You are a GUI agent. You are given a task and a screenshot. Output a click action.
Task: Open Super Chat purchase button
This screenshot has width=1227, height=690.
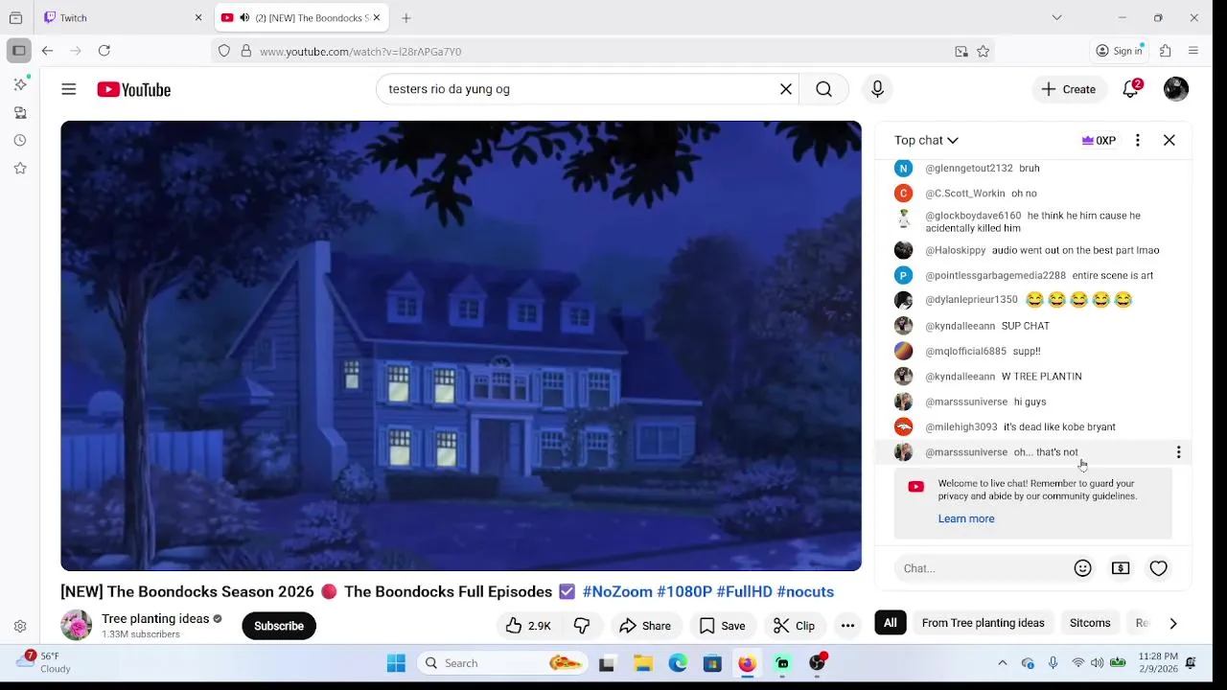click(x=1121, y=568)
